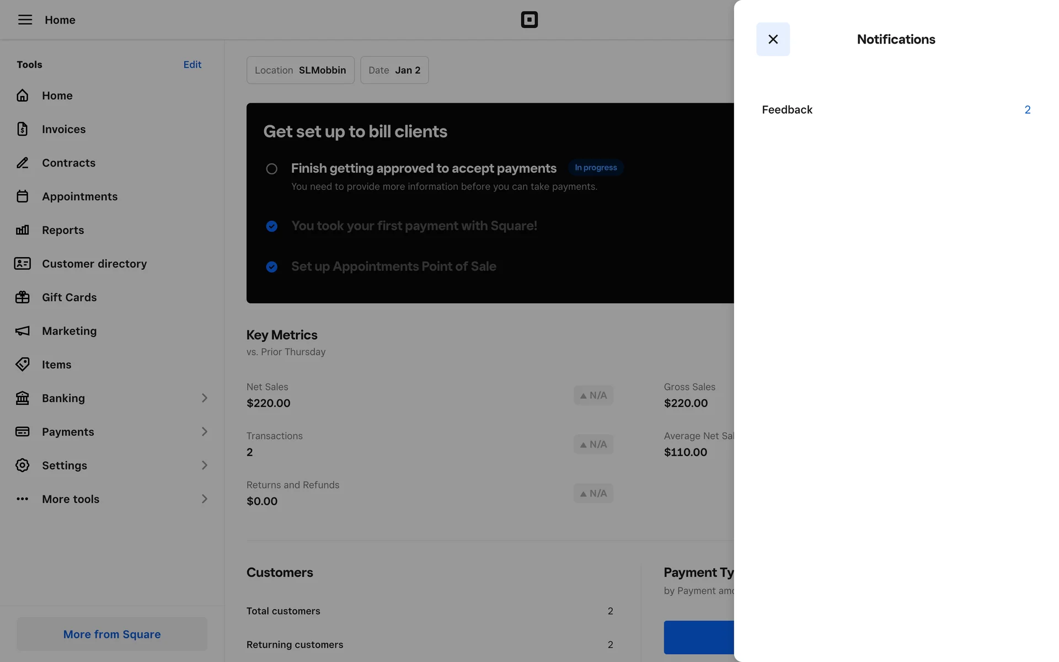Click the Items tag icon
1059x662 pixels.
tap(22, 365)
